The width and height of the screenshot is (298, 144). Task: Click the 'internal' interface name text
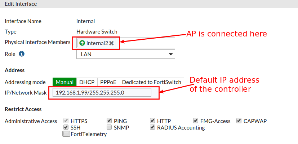[85, 21]
